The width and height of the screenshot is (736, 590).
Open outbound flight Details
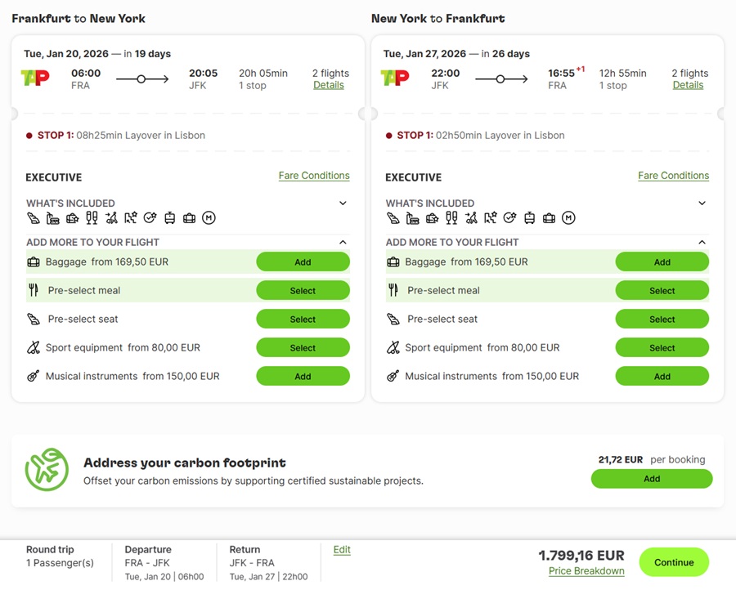pos(330,85)
